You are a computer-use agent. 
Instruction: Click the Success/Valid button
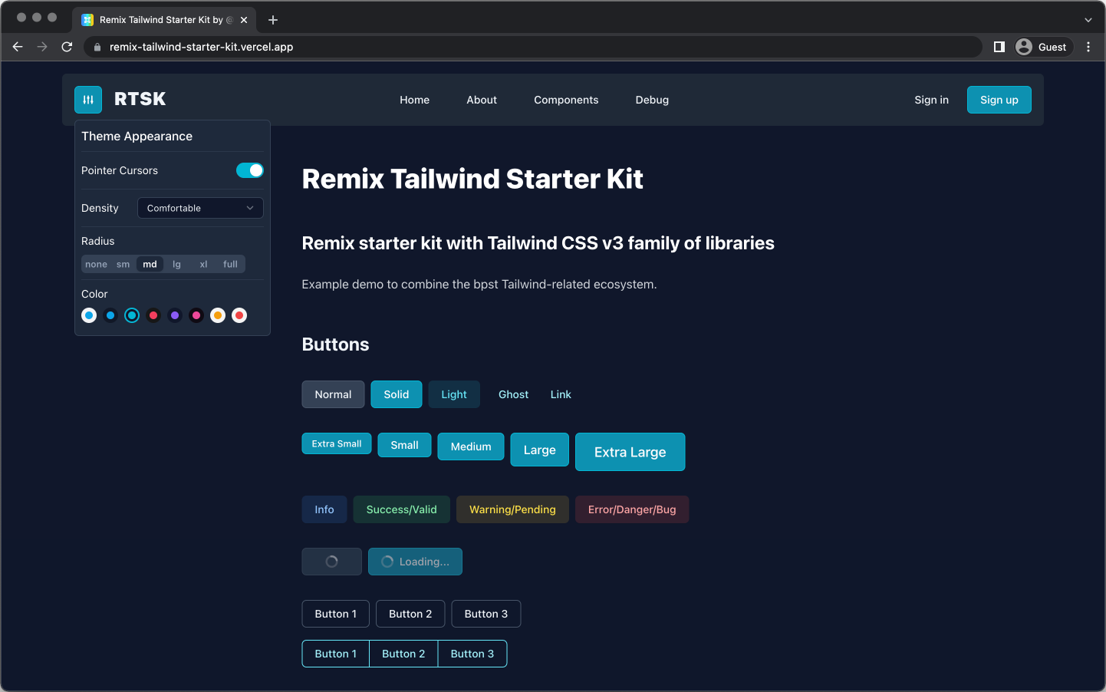401,509
